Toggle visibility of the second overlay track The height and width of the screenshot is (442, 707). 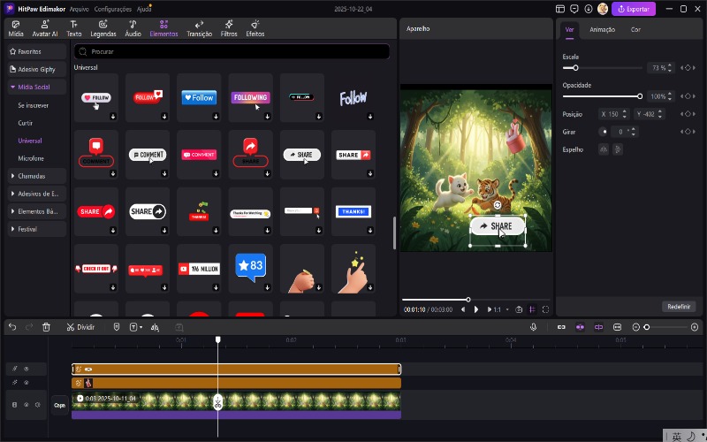pyautogui.click(x=27, y=383)
